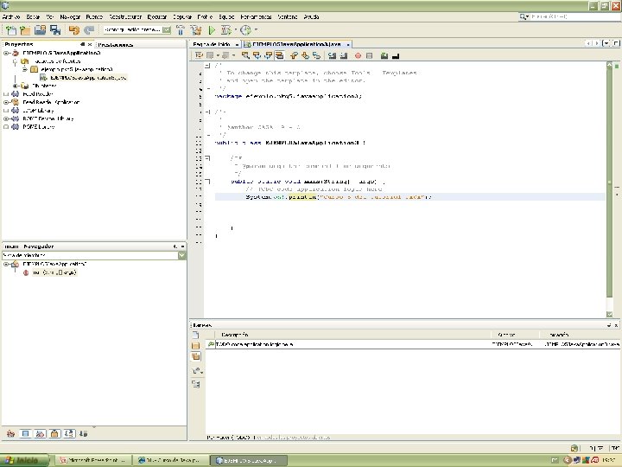Click the search field in the top right

[562, 16]
